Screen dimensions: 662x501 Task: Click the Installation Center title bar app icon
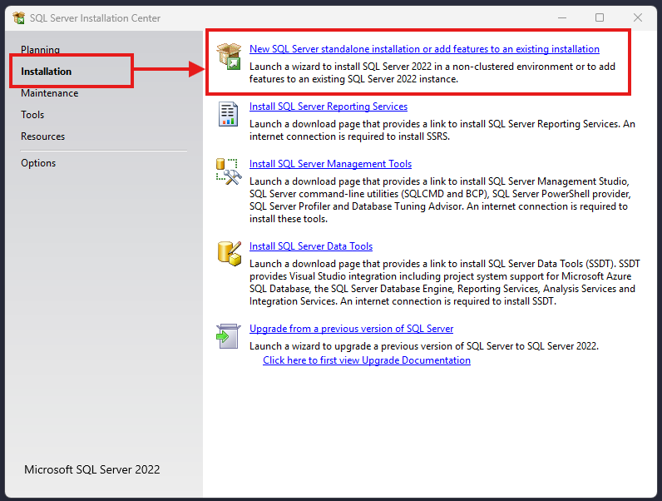coord(18,17)
